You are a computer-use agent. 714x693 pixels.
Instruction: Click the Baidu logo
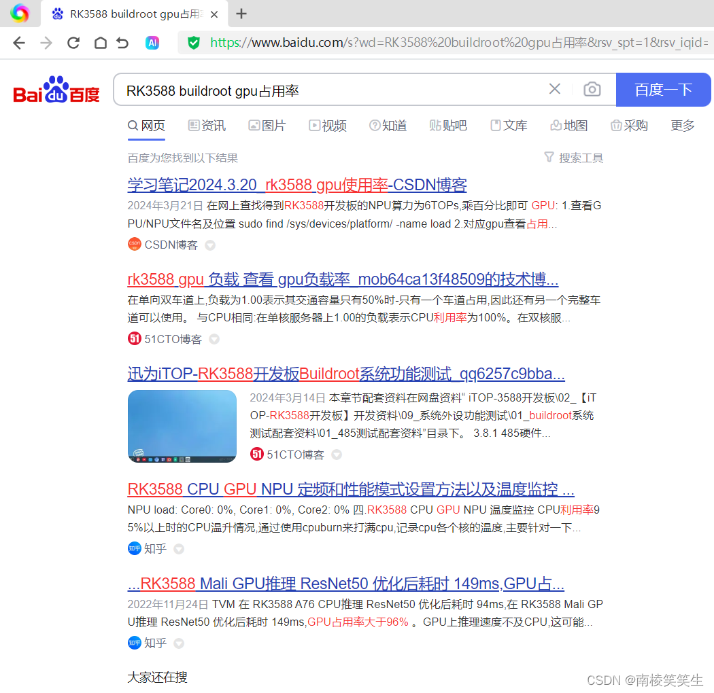point(56,89)
